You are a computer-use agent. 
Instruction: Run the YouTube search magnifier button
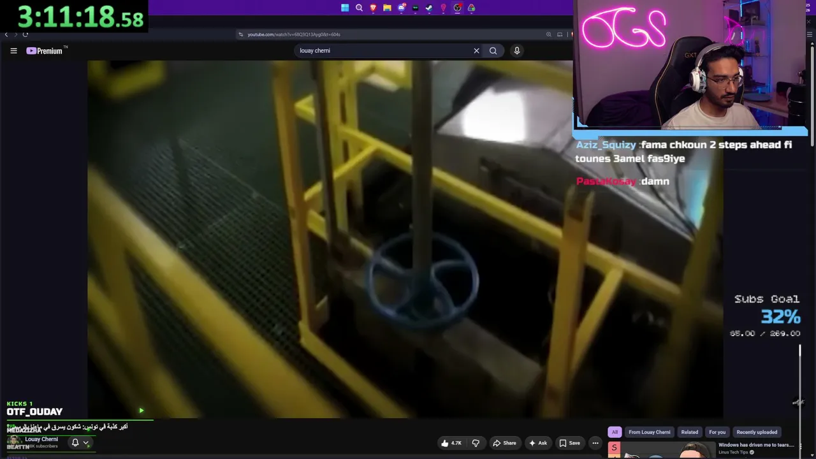click(x=493, y=50)
